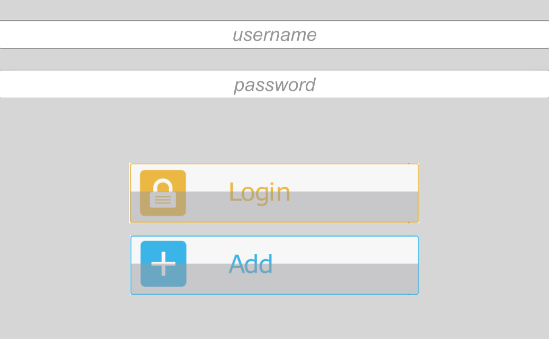This screenshot has height=339, width=549.
Task: Click the orange Login text label
Action: click(x=260, y=193)
